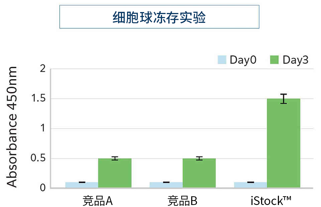Image resolution: width=321 pixels, height=207 pixels.
Task: Click the blue Day0 bar for 竞品A
Action: tap(82, 185)
